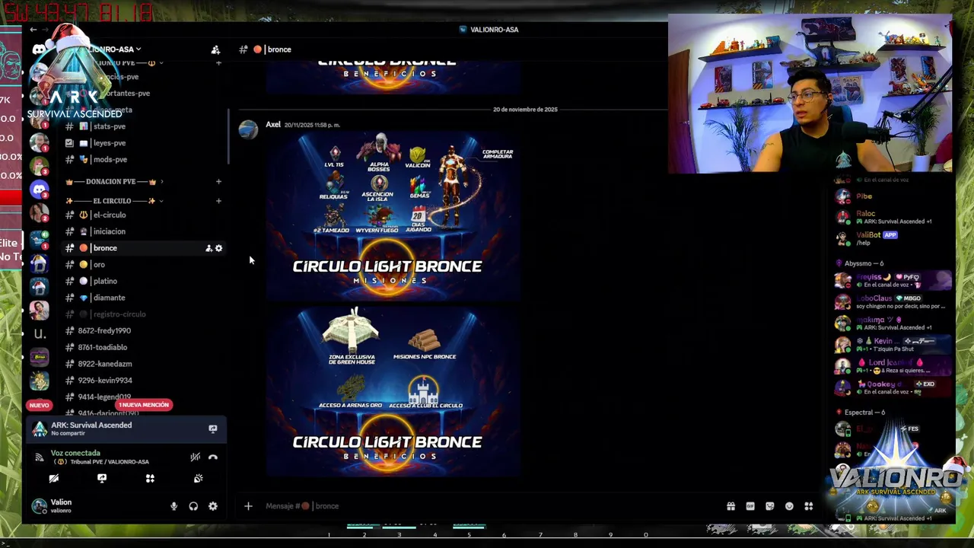The height and width of the screenshot is (548, 974).
Task: Disconnect from the voice channel
Action: 213,457
